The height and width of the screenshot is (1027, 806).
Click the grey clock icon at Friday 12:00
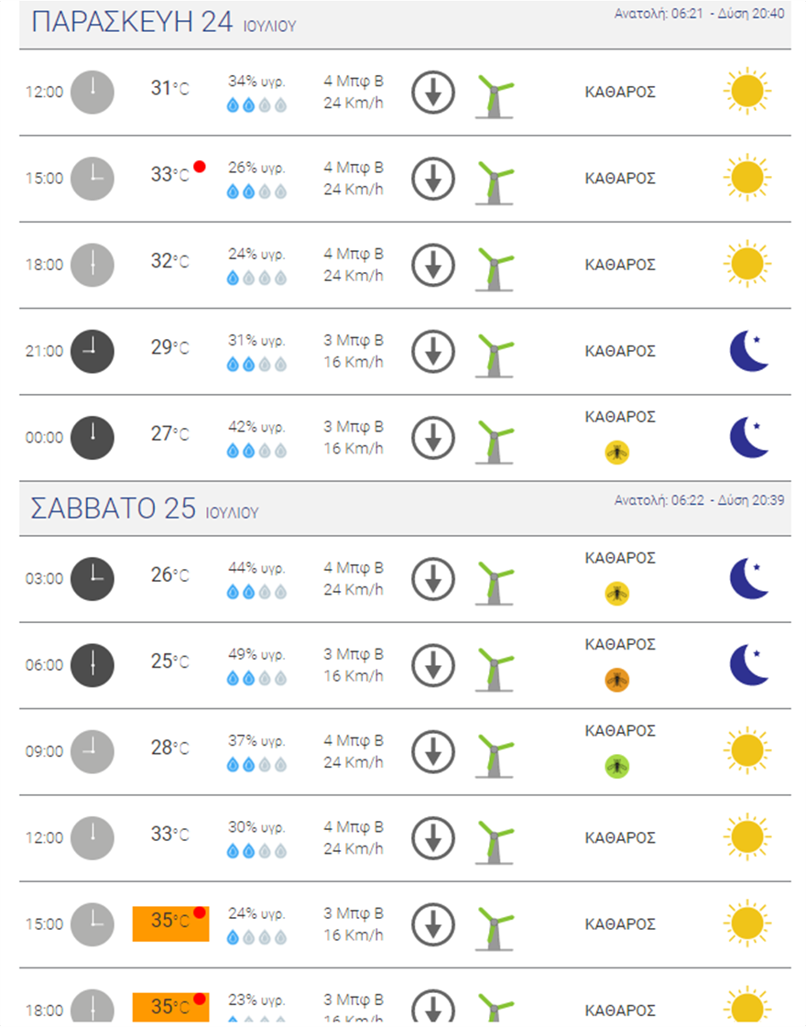pyautogui.click(x=93, y=92)
